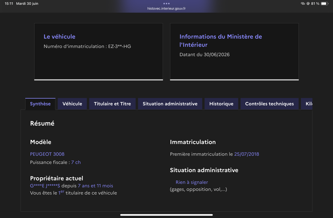This screenshot has height=218, width=333.
Task: Select the Le véhicule card heading
Action: tap(59, 37)
